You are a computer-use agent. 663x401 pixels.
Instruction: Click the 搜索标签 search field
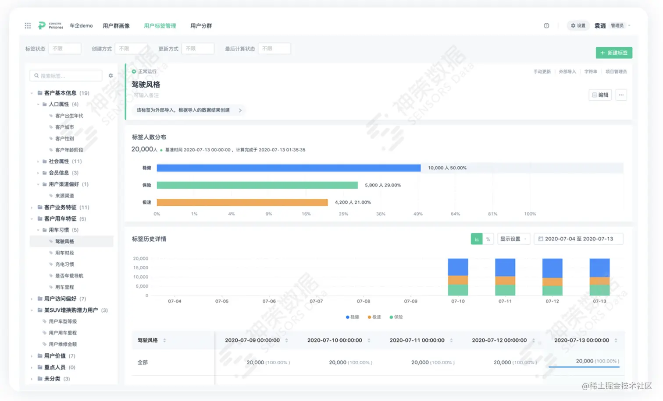pyautogui.click(x=66, y=76)
